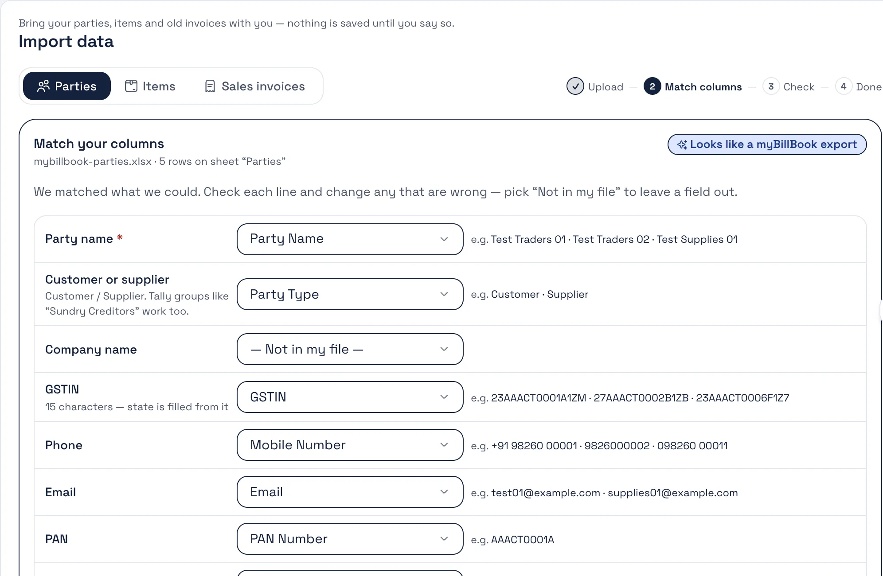
Task: Click the Looks like a myBillBook export badge
Action: tap(767, 144)
